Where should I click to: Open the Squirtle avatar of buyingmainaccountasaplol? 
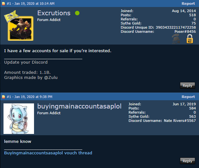click(x=19, y=119)
